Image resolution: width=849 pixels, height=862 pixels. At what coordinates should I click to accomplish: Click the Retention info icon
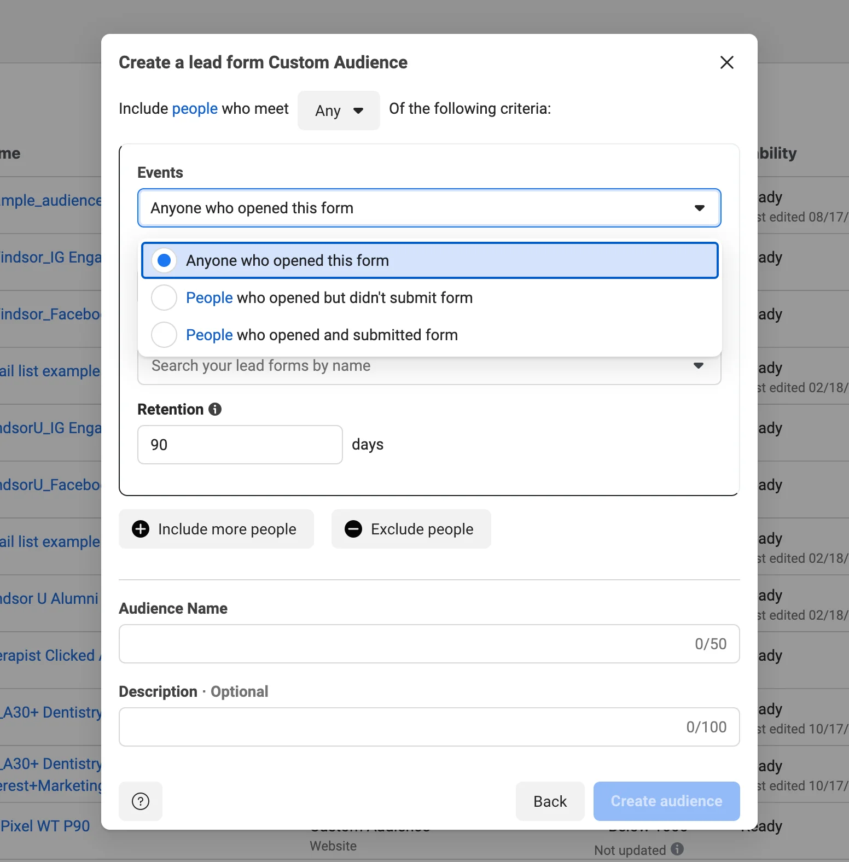(x=215, y=409)
